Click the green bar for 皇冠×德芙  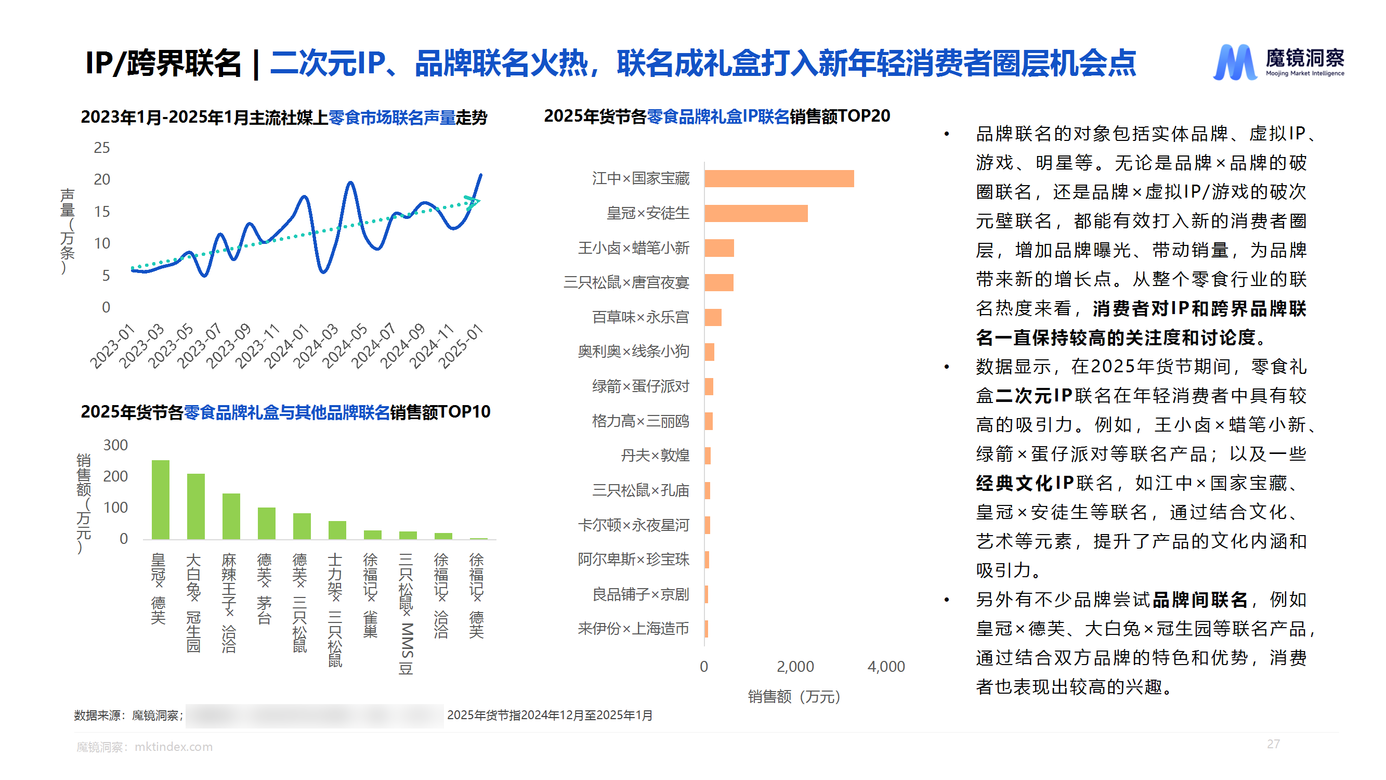[160, 500]
